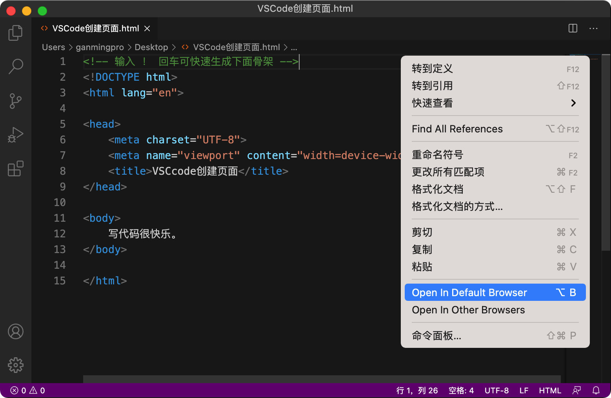Open the Explorer view in activity bar

point(16,33)
